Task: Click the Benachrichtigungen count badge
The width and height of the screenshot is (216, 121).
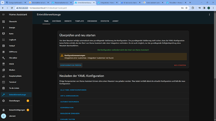Action: (28, 110)
